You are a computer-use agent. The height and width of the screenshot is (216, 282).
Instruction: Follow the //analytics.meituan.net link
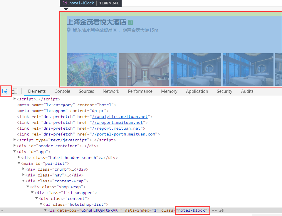tap(120, 117)
